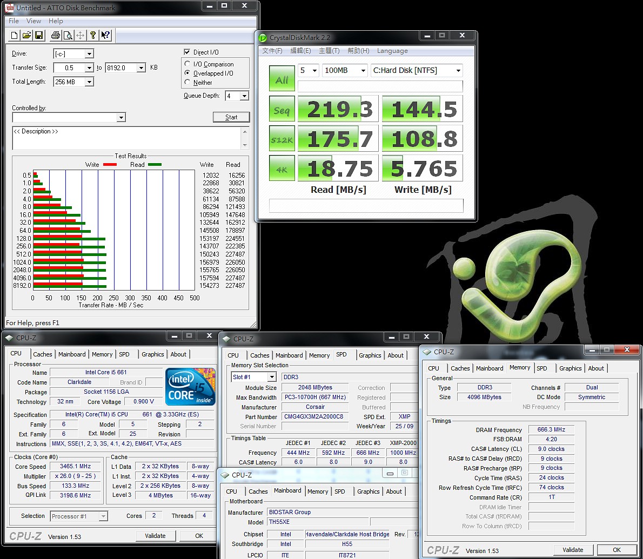Open the Transfer Size 0.5 dropdown

pos(89,68)
